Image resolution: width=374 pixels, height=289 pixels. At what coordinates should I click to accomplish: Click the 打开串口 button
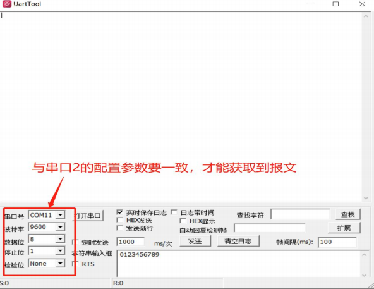[88, 216]
